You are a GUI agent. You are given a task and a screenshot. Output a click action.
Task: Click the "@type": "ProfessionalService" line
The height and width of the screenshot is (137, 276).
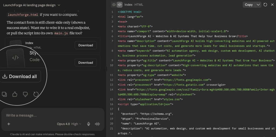coord(145,119)
